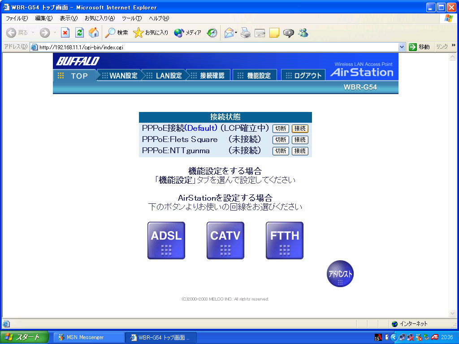Refresh the page with green arrows icon
Image resolution: width=459 pixels, height=344 pixels.
coord(79,33)
